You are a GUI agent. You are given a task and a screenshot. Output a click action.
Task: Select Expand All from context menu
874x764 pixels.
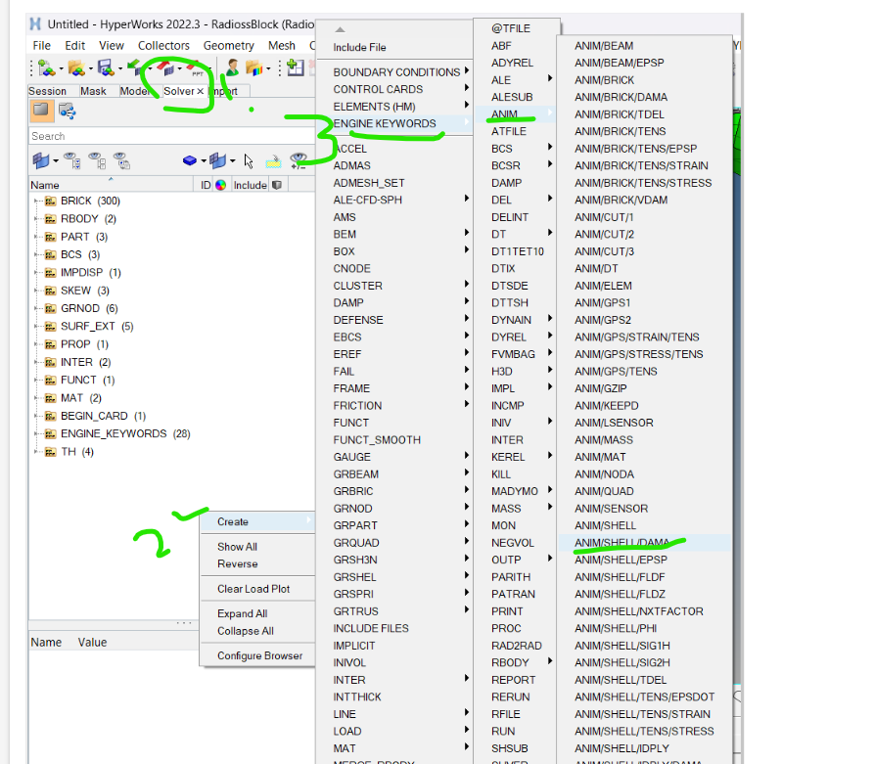point(257,613)
